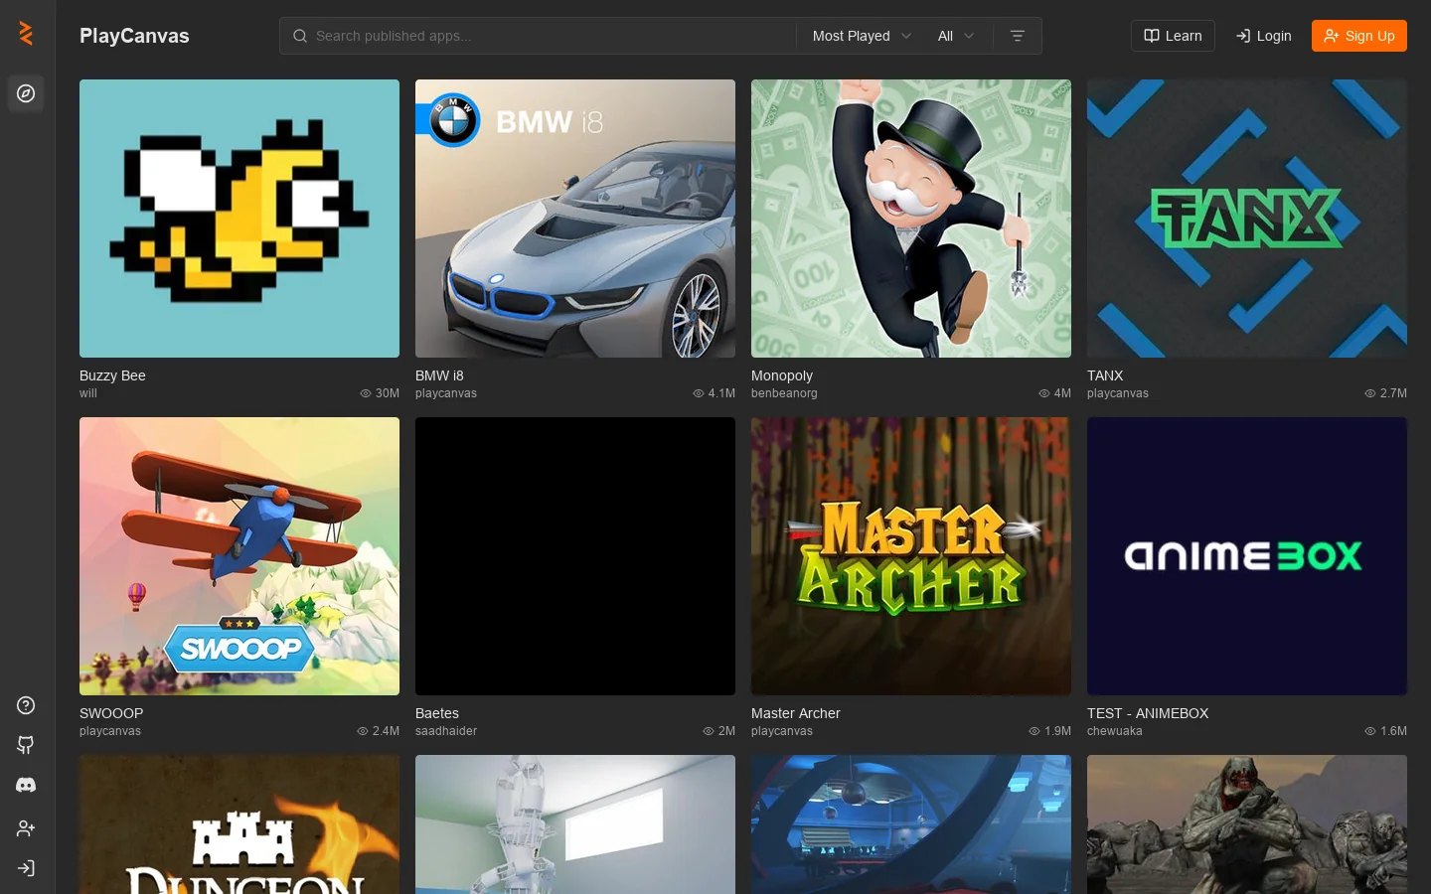
Task: Click the SWOOOP title link
Action: click(111, 713)
